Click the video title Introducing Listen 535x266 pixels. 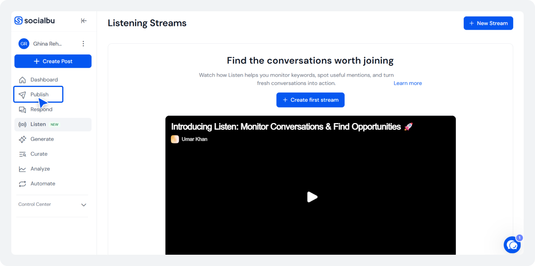[x=292, y=127]
